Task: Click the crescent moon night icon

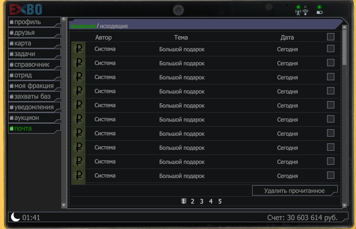Action: click(x=15, y=217)
